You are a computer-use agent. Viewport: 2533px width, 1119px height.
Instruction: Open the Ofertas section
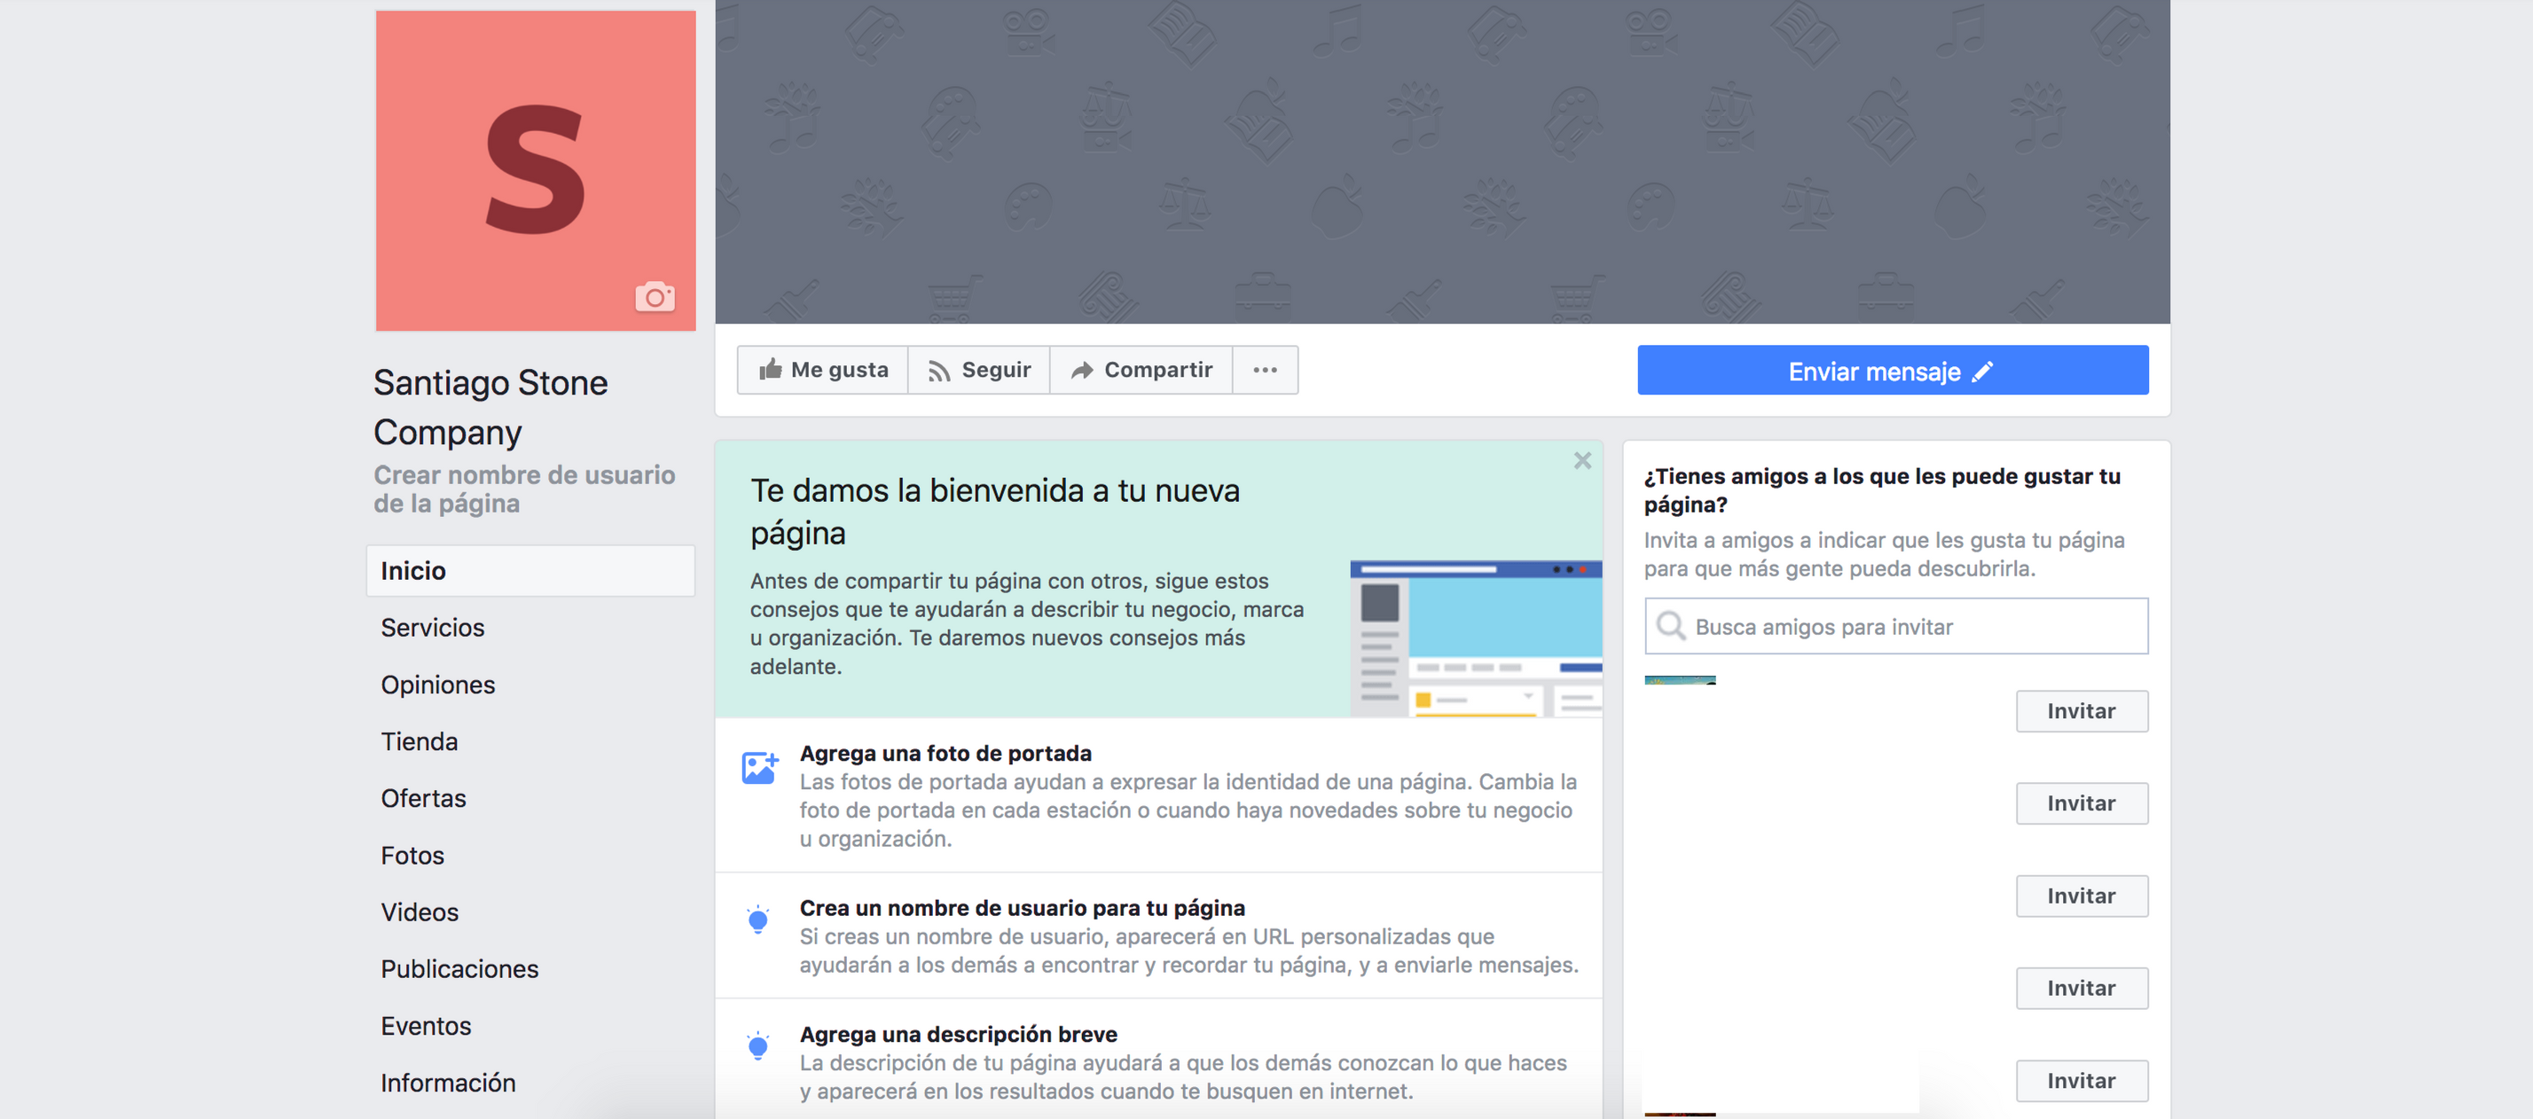[x=424, y=798]
